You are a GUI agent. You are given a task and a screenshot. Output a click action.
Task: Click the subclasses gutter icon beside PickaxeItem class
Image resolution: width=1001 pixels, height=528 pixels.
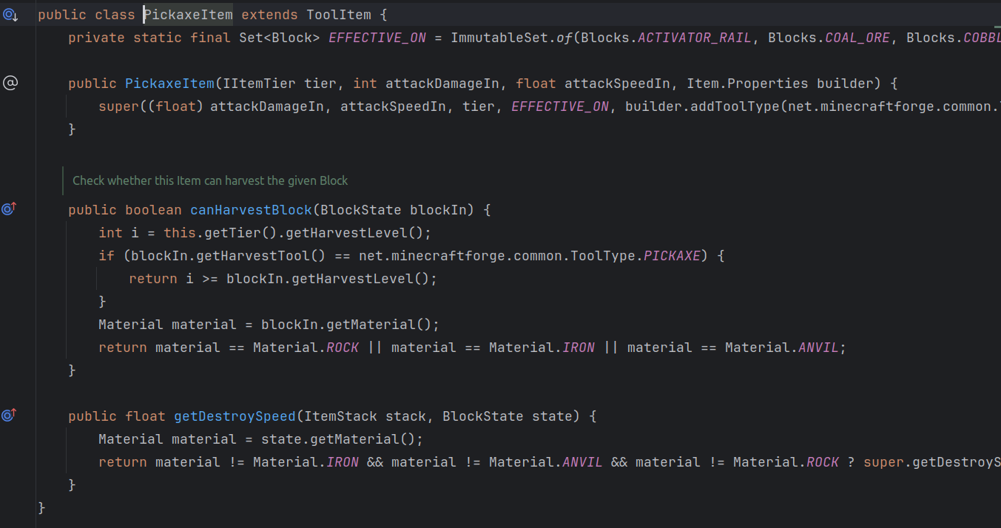tap(10, 15)
